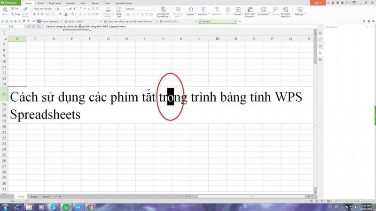The height and width of the screenshot is (211, 376).
Task: Open Skype from the taskbar
Action: pos(53,207)
